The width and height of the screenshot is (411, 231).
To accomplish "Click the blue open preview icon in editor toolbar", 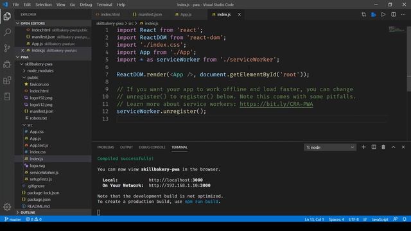I will coord(374,15).
